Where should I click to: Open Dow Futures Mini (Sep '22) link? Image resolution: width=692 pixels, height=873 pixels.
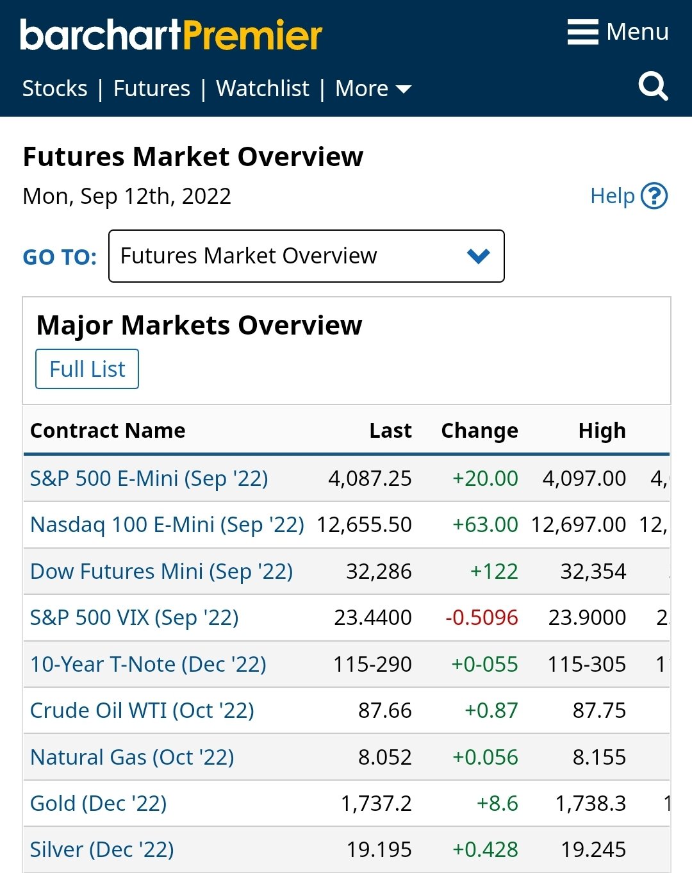pyautogui.click(x=161, y=571)
